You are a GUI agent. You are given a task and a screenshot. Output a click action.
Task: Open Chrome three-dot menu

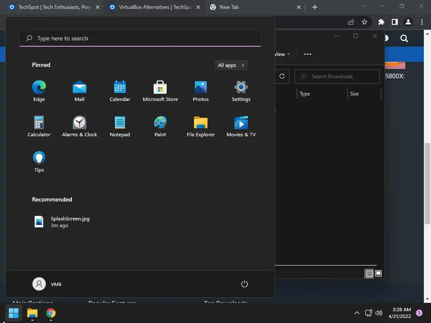coord(422,22)
